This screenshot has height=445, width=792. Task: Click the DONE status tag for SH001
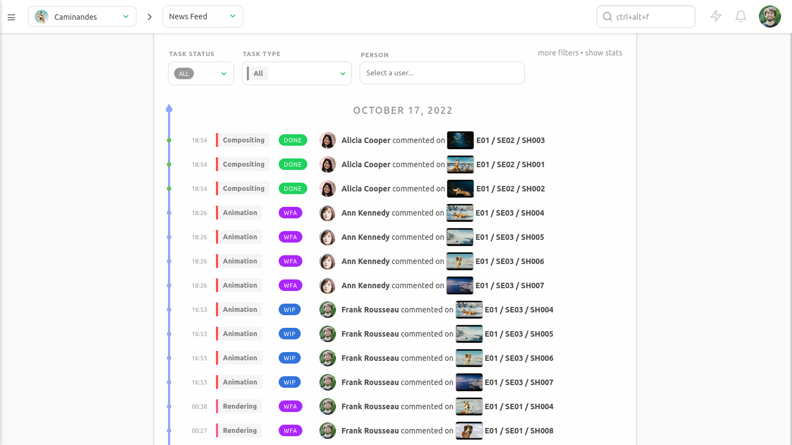292,164
